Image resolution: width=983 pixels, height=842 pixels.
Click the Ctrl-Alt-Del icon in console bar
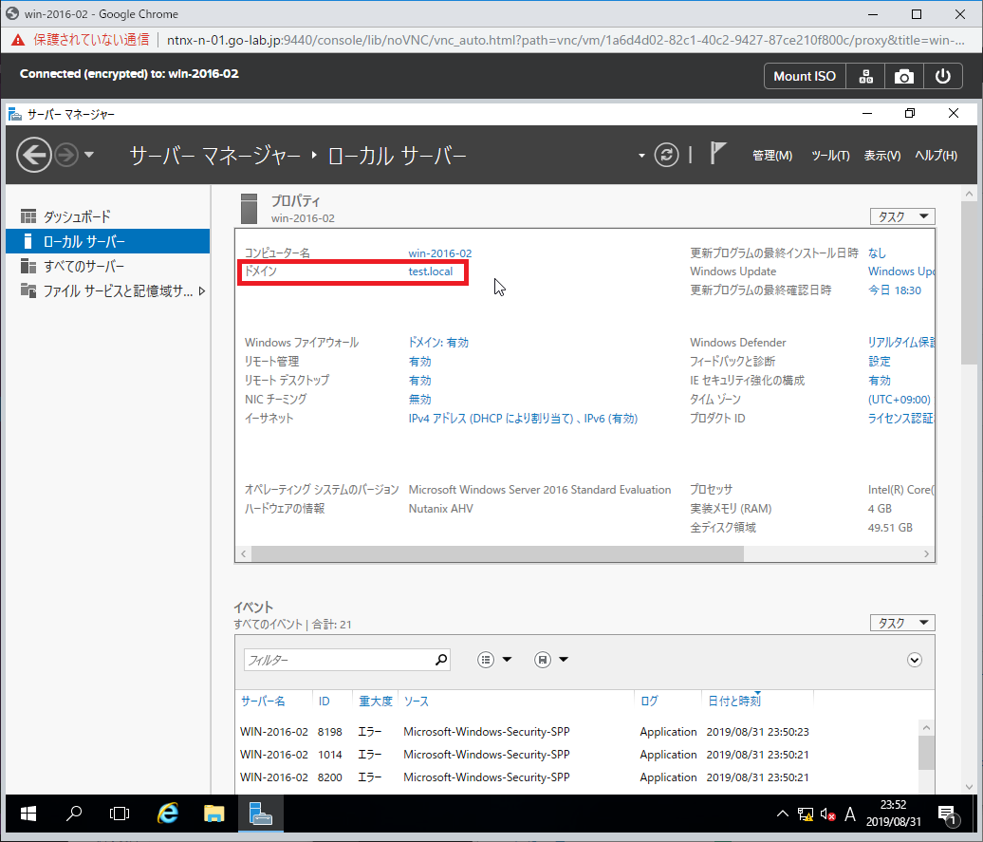coord(865,76)
